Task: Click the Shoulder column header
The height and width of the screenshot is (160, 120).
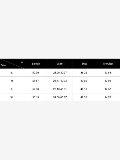Action: (x=108, y=64)
